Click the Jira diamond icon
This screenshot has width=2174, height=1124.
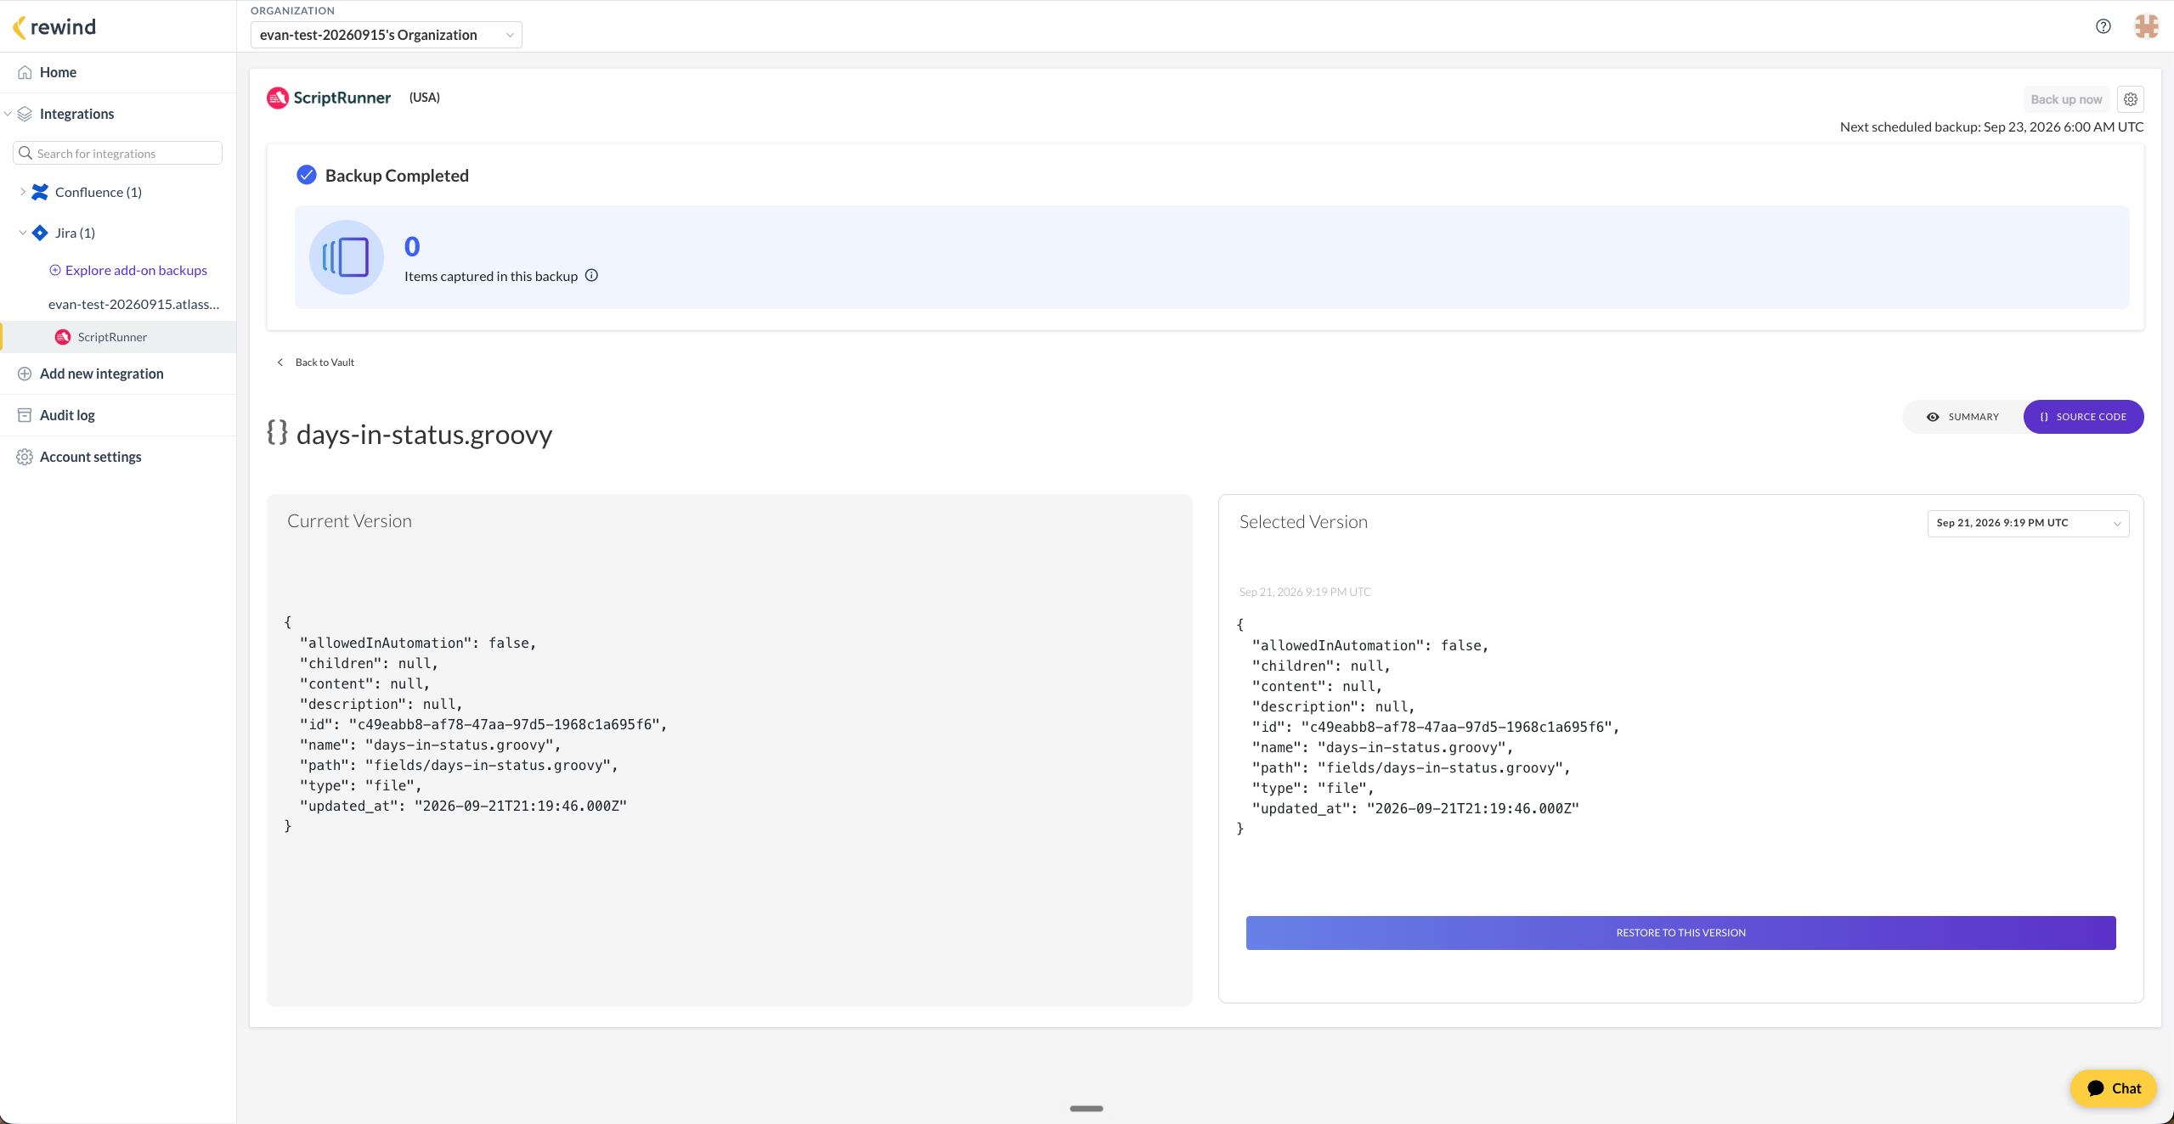tap(40, 233)
